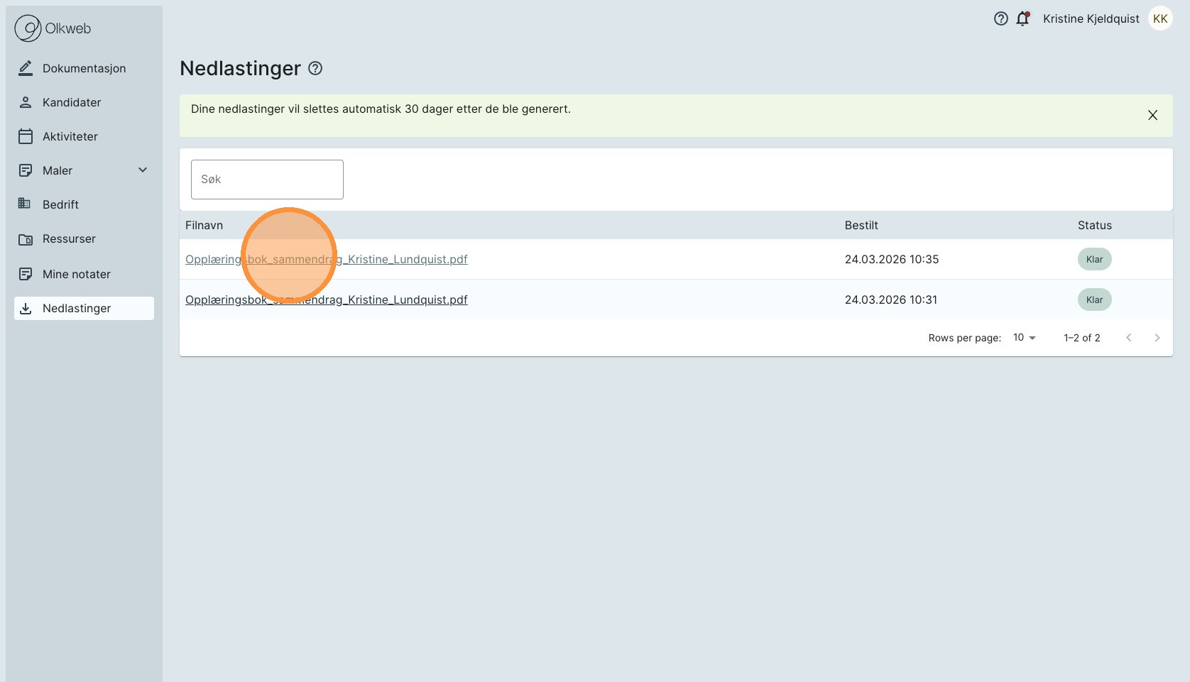Open the rows per page dropdown
This screenshot has width=1190, height=682.
[1024, 338]
